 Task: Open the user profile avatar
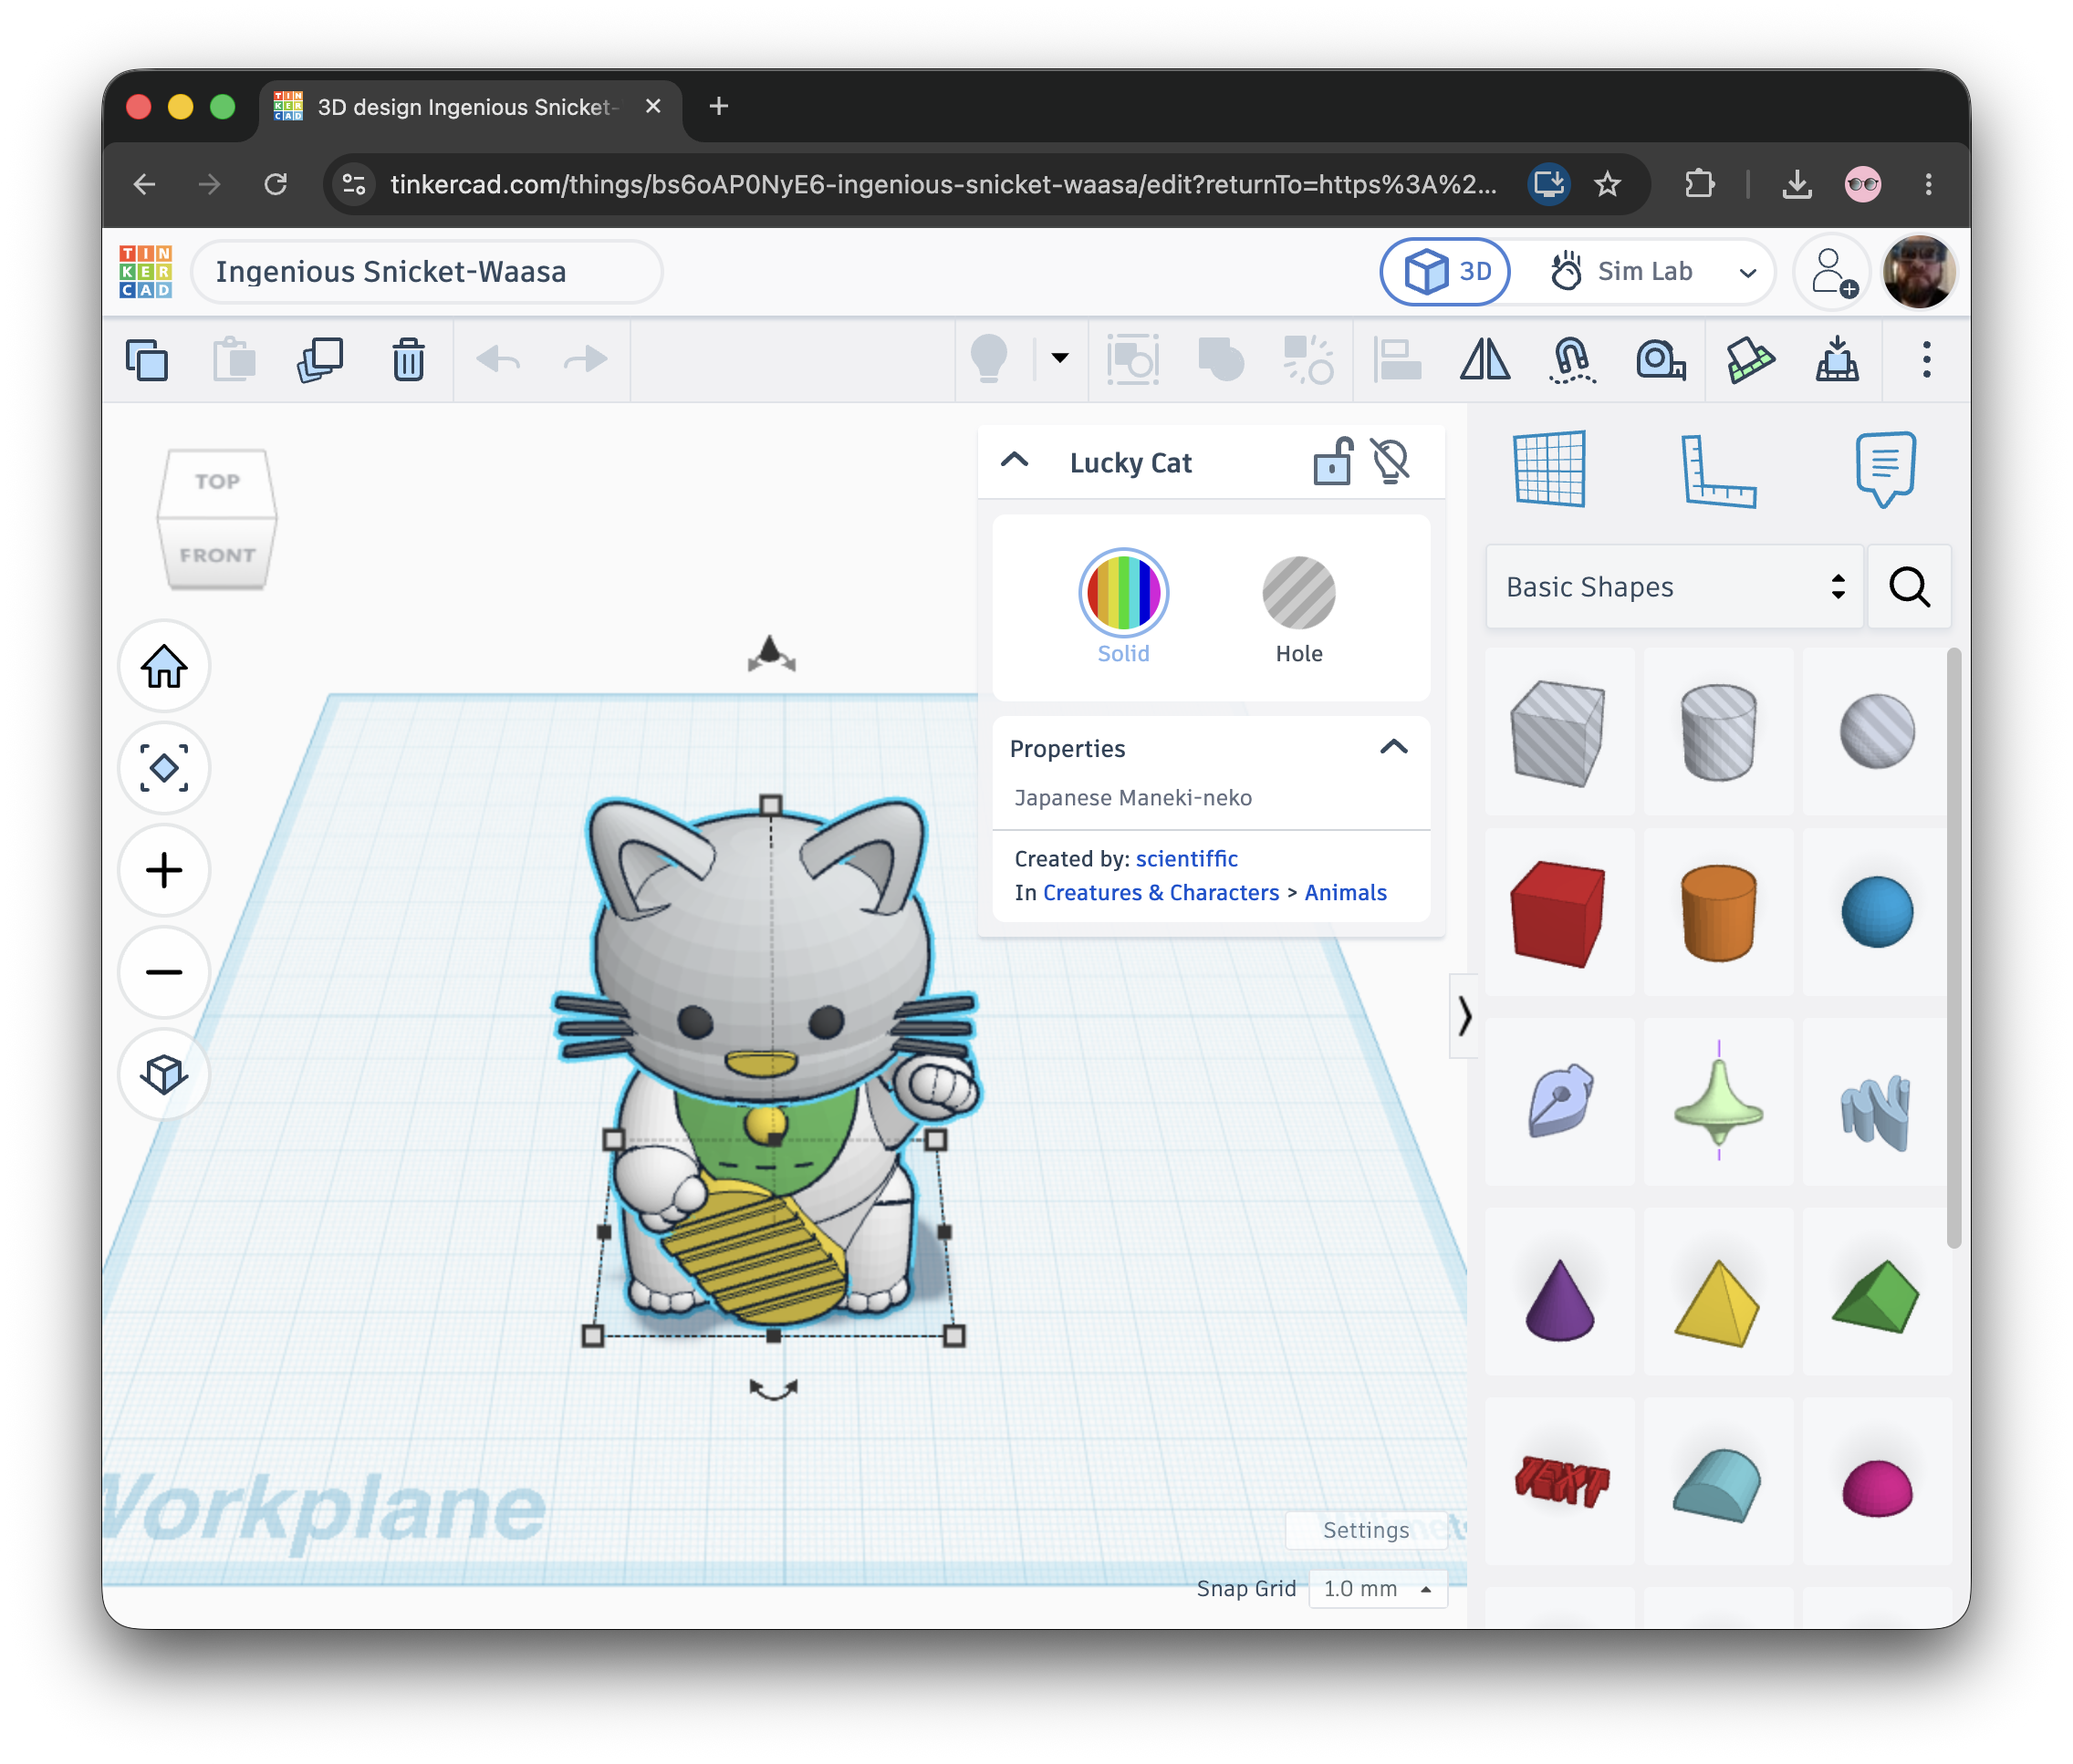(1919, 272)
